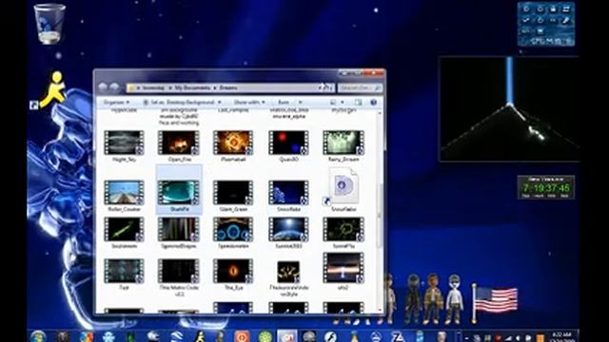
Task: Click the ZA taskbar icon
Action: pyautogui.click(x=398, y=336)
